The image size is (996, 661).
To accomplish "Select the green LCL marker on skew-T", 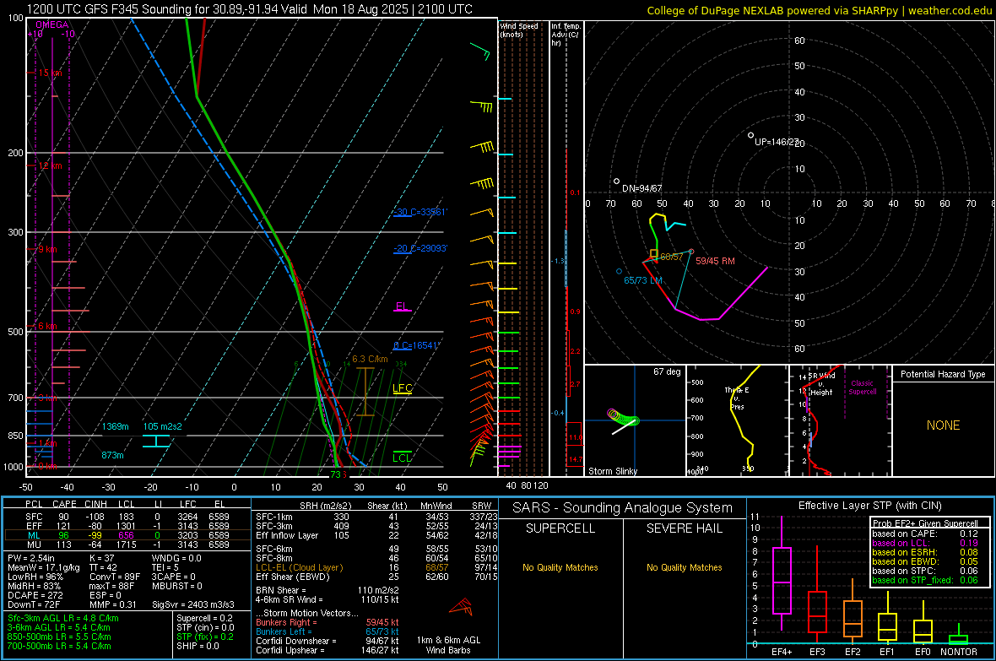I will click(x=402, y=458).
